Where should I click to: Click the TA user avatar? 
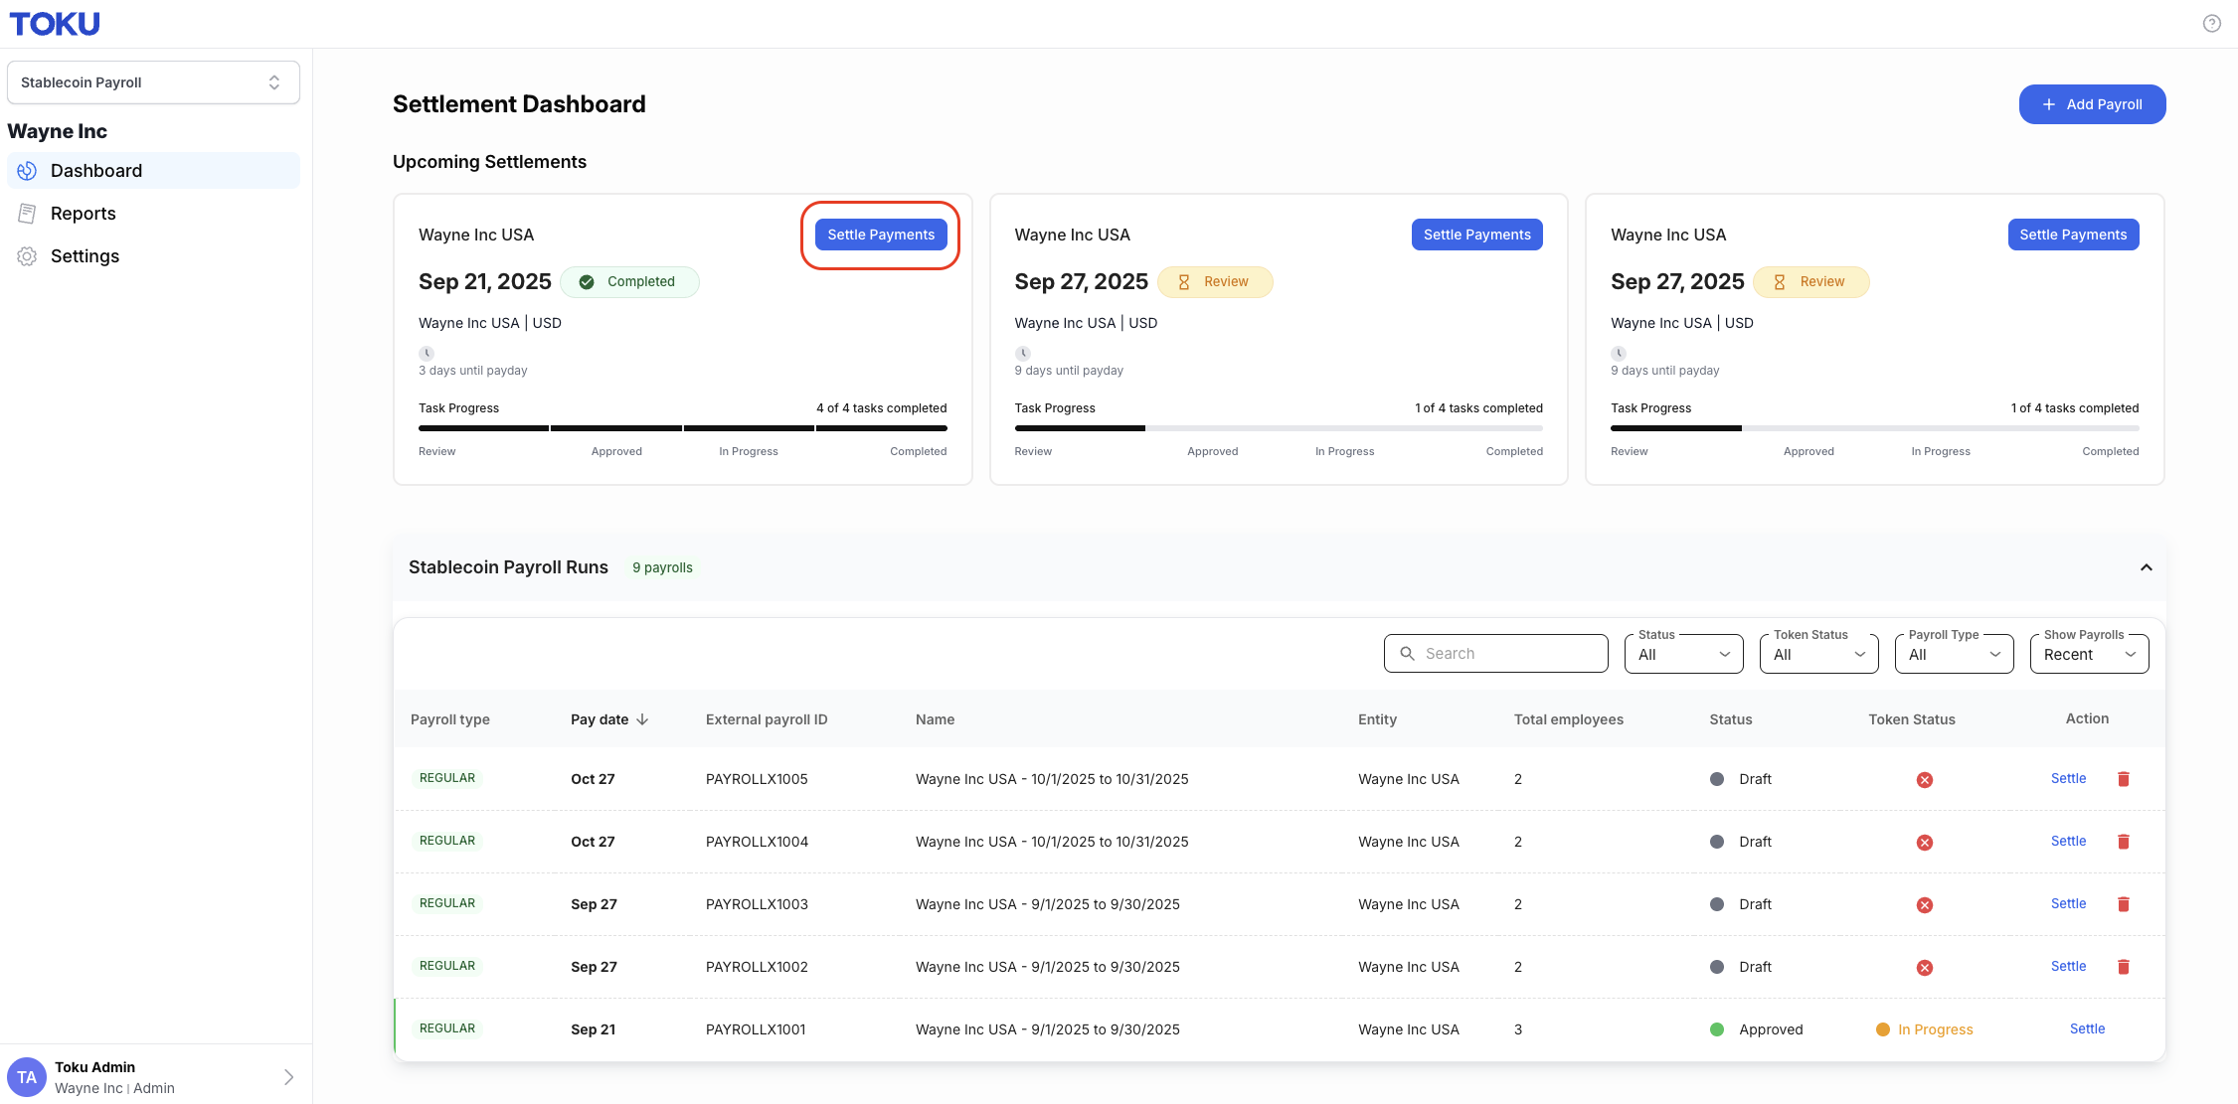27,1077
